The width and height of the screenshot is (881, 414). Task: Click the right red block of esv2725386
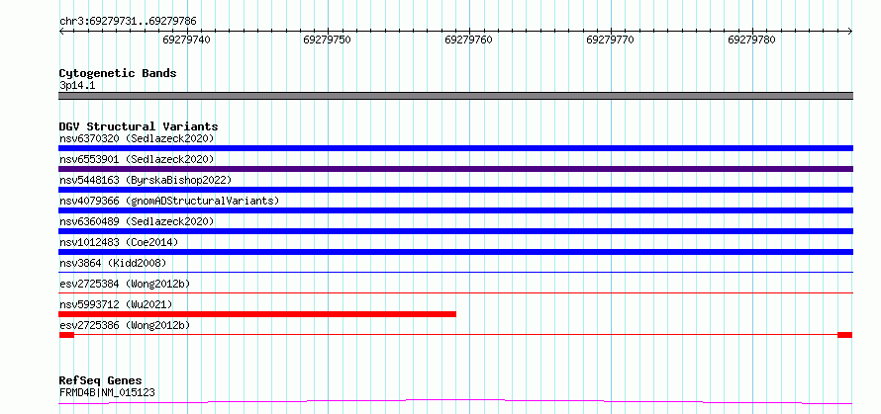click(x=845, y=335)
